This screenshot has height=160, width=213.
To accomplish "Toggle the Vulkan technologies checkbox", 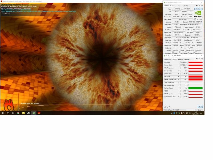I will (173, 53).
